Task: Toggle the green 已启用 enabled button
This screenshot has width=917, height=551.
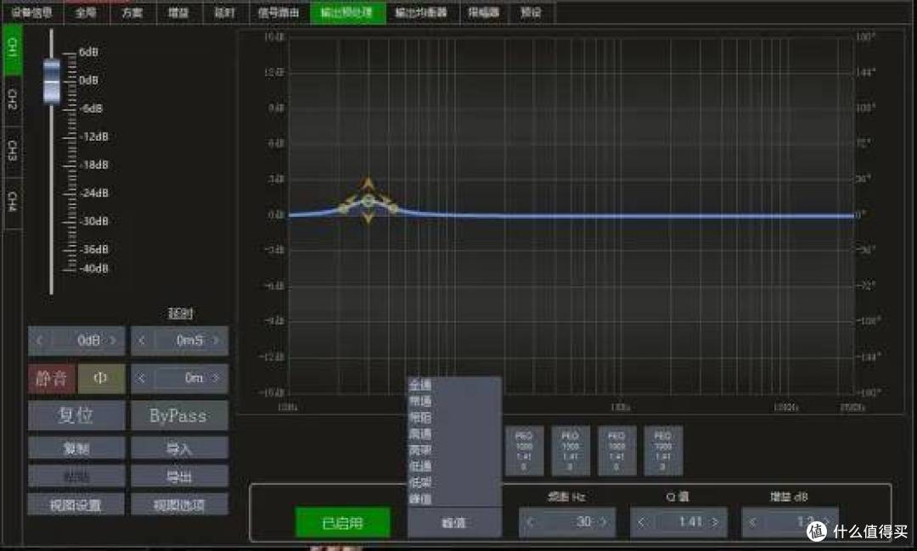Action: [x=343, y=522]
